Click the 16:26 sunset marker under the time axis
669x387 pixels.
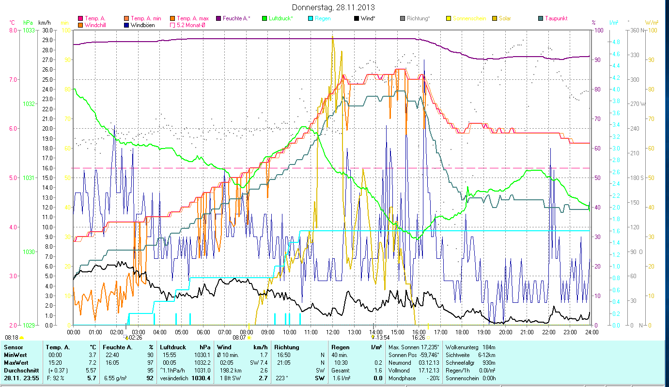pos(419,338)
